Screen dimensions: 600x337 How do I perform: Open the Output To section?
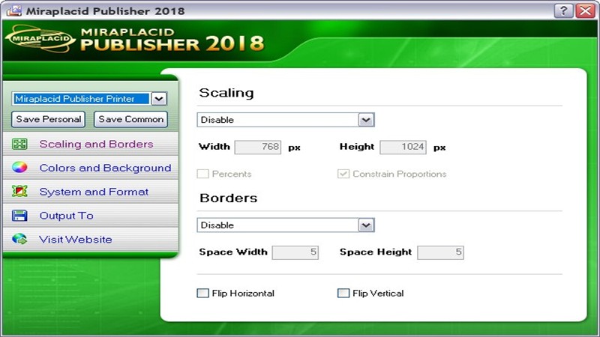(x=91, y=216)
